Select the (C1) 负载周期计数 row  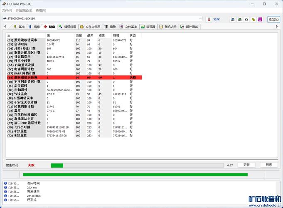point(74,106)
